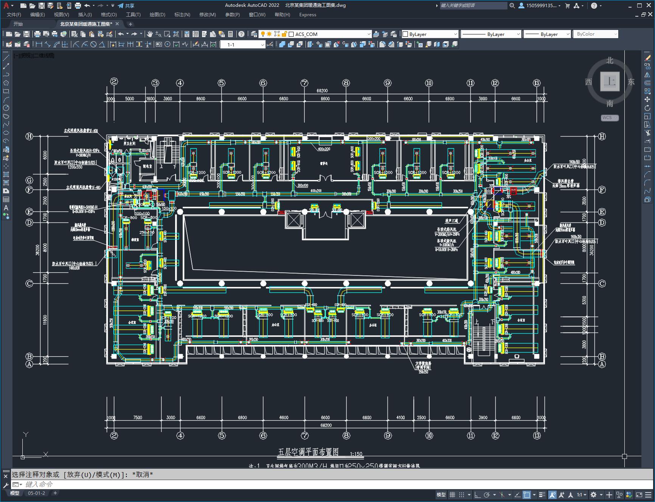
Task: Open the ByLayer color dropdown
Action: click(x=455, y=34)
